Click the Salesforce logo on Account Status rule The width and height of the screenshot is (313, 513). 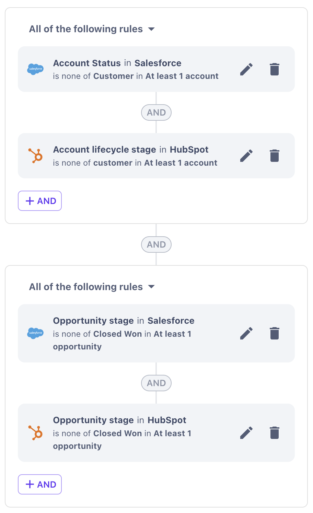pyautogui.click(x=35, y=69)
